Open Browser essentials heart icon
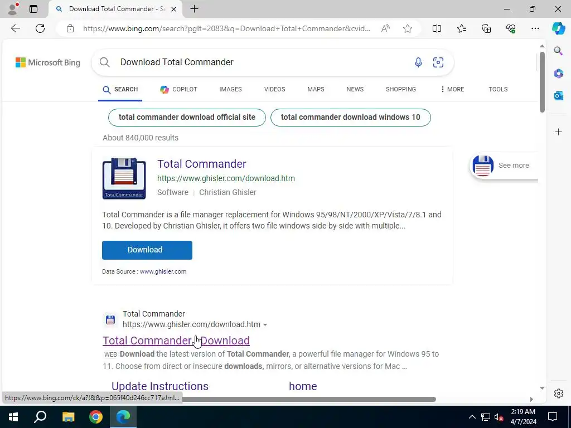Screen dimensions: 571x428 tap(511, 28)
